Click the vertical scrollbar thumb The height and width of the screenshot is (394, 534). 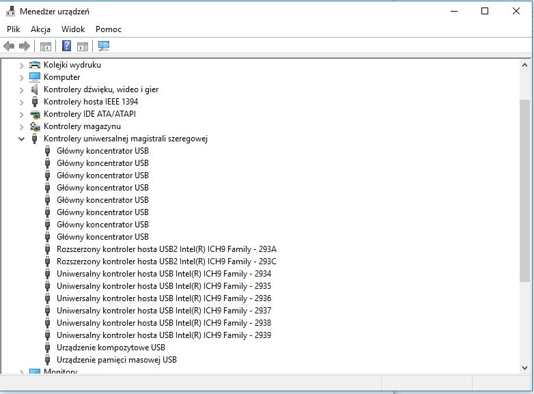pyautogui.click(x=524, y=191)
